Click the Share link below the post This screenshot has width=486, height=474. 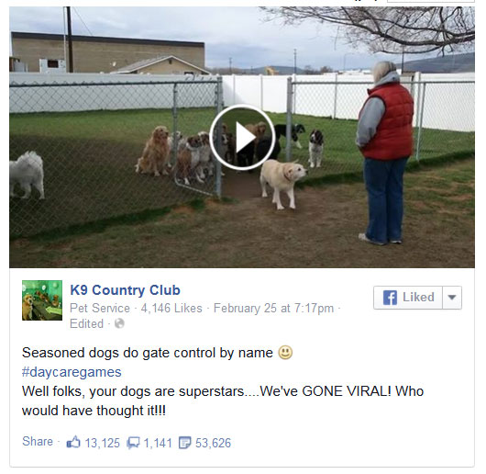point(38,441)
